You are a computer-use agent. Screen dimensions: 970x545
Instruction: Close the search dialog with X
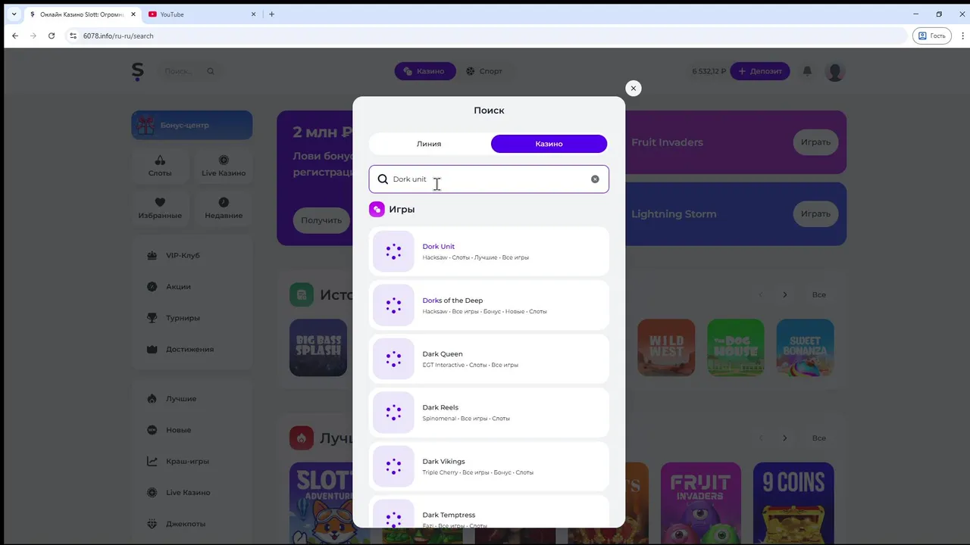coord(634,88)
